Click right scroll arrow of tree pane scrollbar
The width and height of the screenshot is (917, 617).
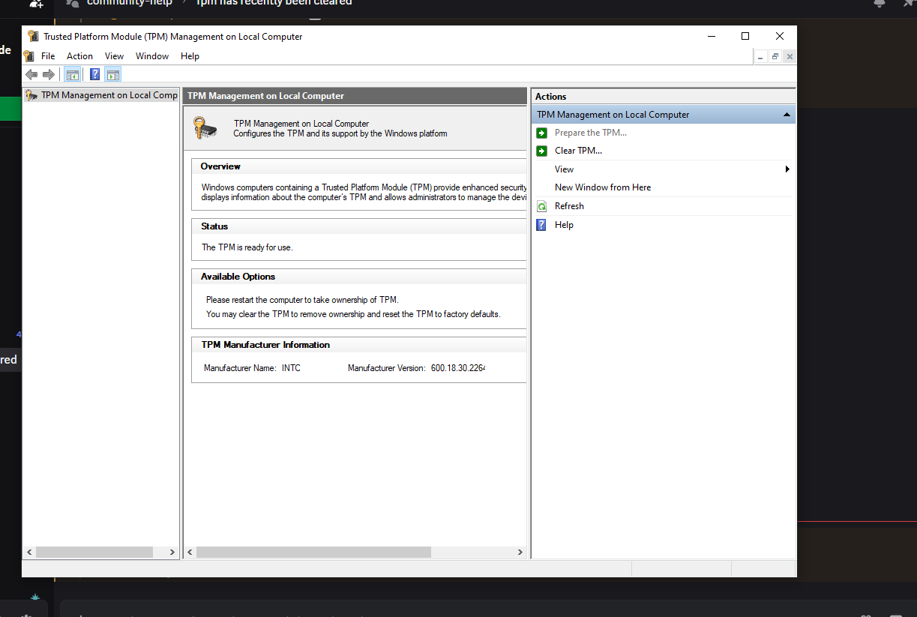tap(172, 552)
